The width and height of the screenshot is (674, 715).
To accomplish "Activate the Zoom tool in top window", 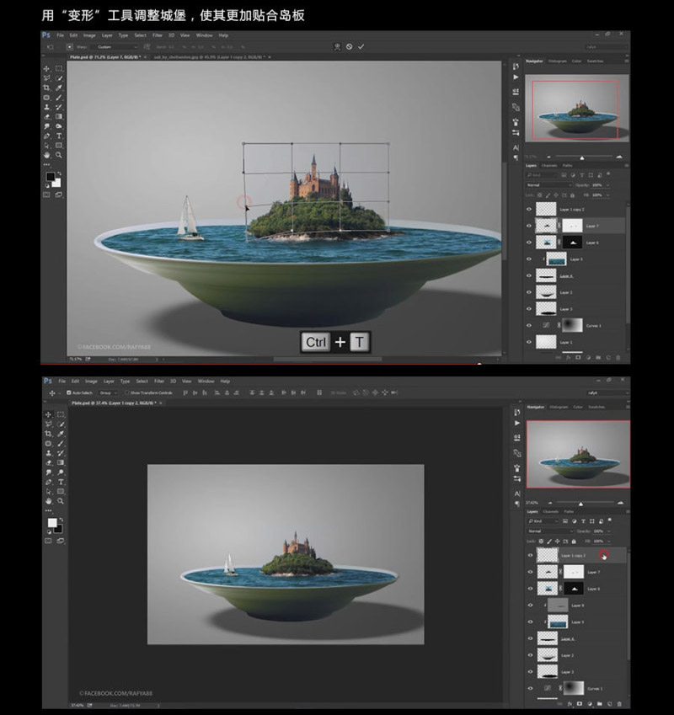I will [x=59, y=155].
